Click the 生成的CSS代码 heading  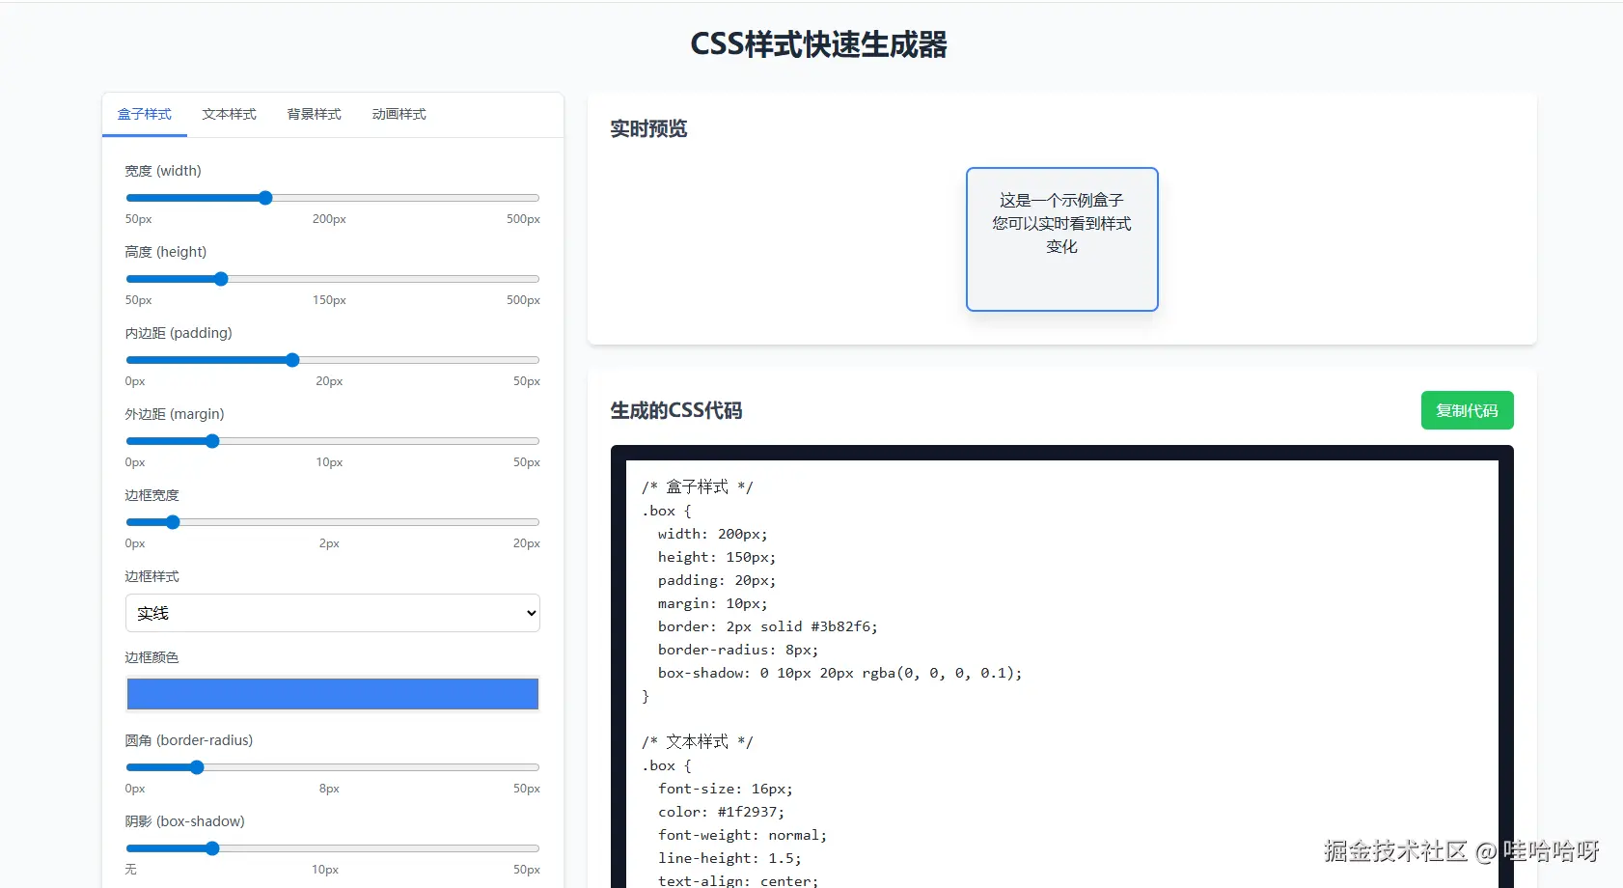point(676,410)
